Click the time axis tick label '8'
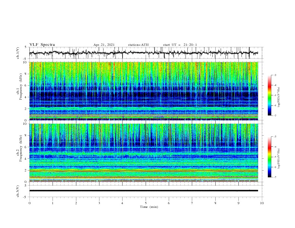This screenshot has height=228, width=295. click(215, 203)
